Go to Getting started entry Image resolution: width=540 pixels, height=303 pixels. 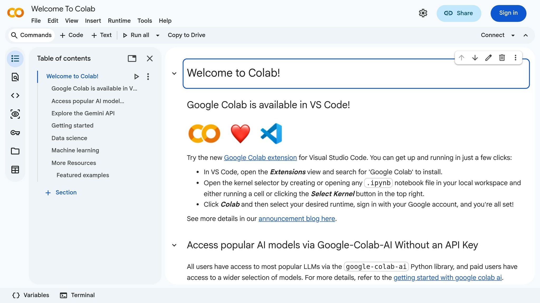point(72,126)
